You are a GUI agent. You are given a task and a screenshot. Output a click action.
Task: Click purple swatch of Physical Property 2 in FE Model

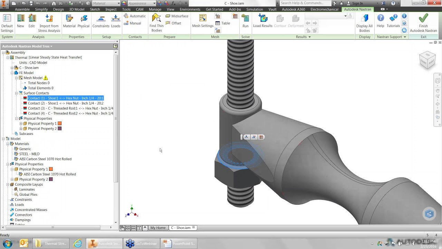click(59, 129)
